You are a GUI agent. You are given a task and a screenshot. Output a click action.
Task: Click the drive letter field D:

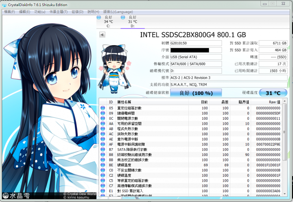coord(196,71)
